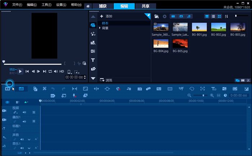The image size is (252, 156).
Task: Click the enlarge preview window icon
Action: pos(84,63)
